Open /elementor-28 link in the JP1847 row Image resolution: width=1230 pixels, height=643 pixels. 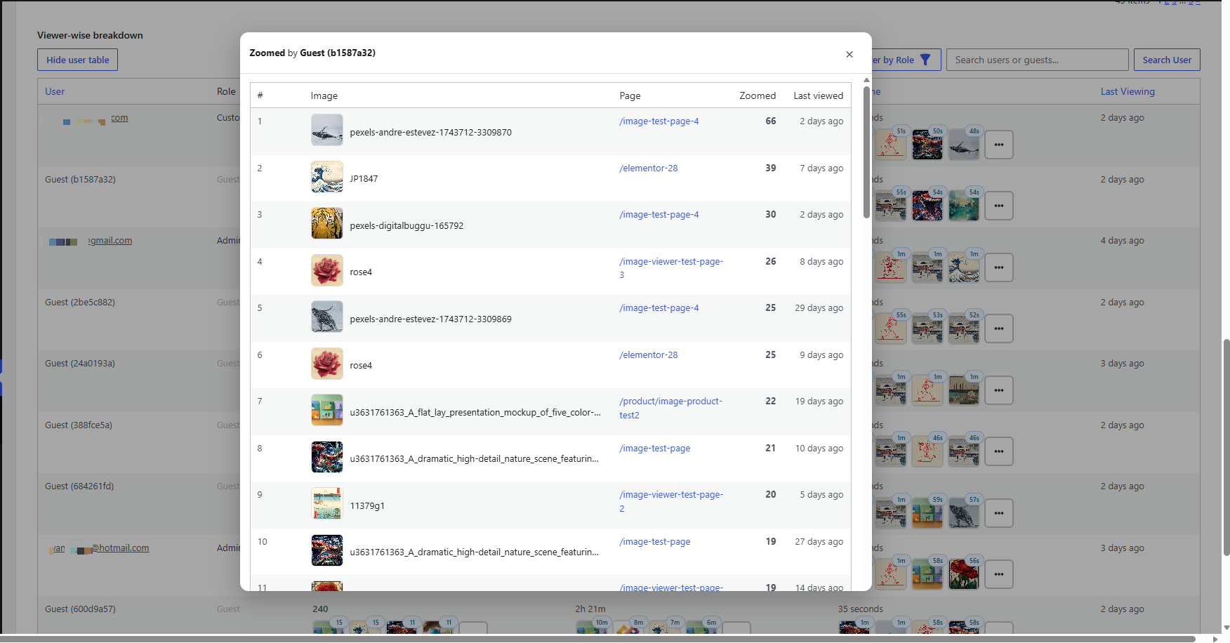(649, 168)
